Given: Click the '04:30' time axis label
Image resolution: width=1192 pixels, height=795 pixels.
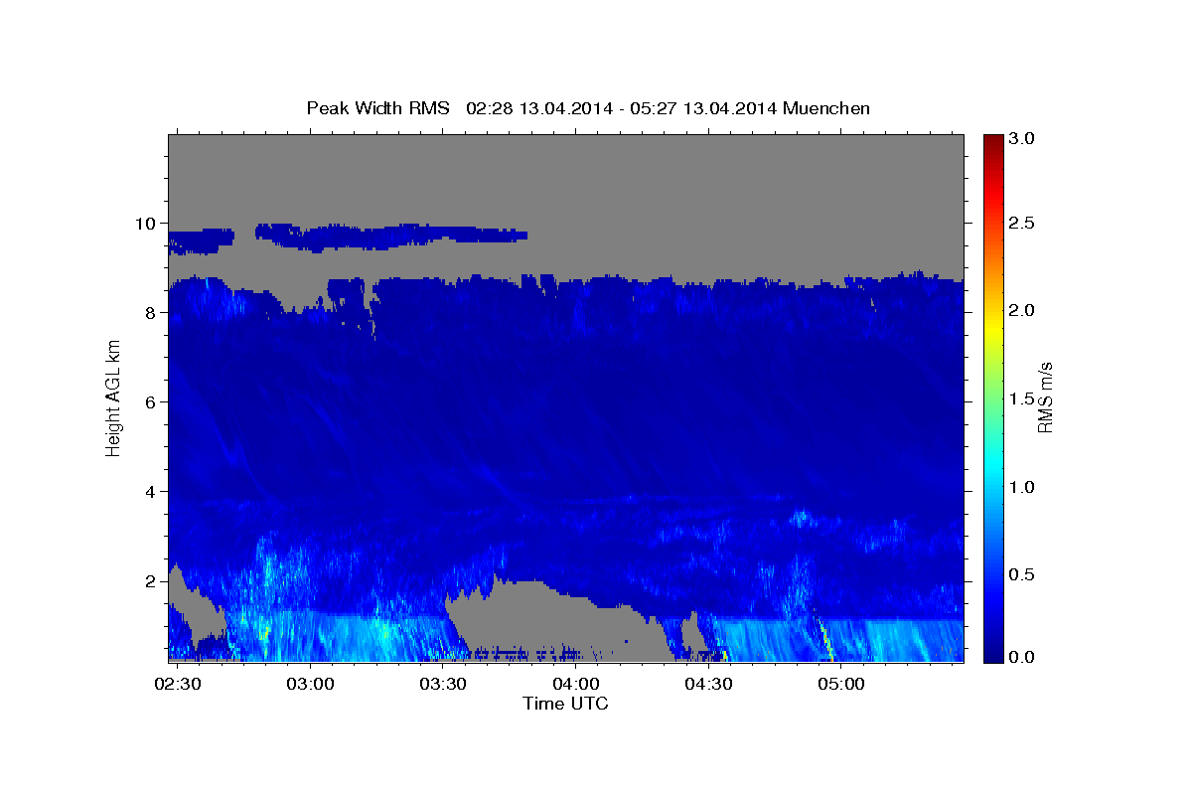Looking at the screenshot, I should [707, 685].
